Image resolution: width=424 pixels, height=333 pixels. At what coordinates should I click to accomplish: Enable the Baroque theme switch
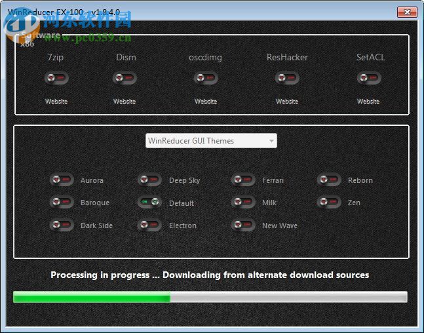62,202
